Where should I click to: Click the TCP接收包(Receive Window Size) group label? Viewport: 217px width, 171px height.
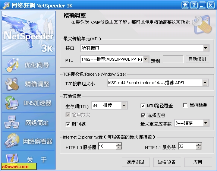coord(95,74)
